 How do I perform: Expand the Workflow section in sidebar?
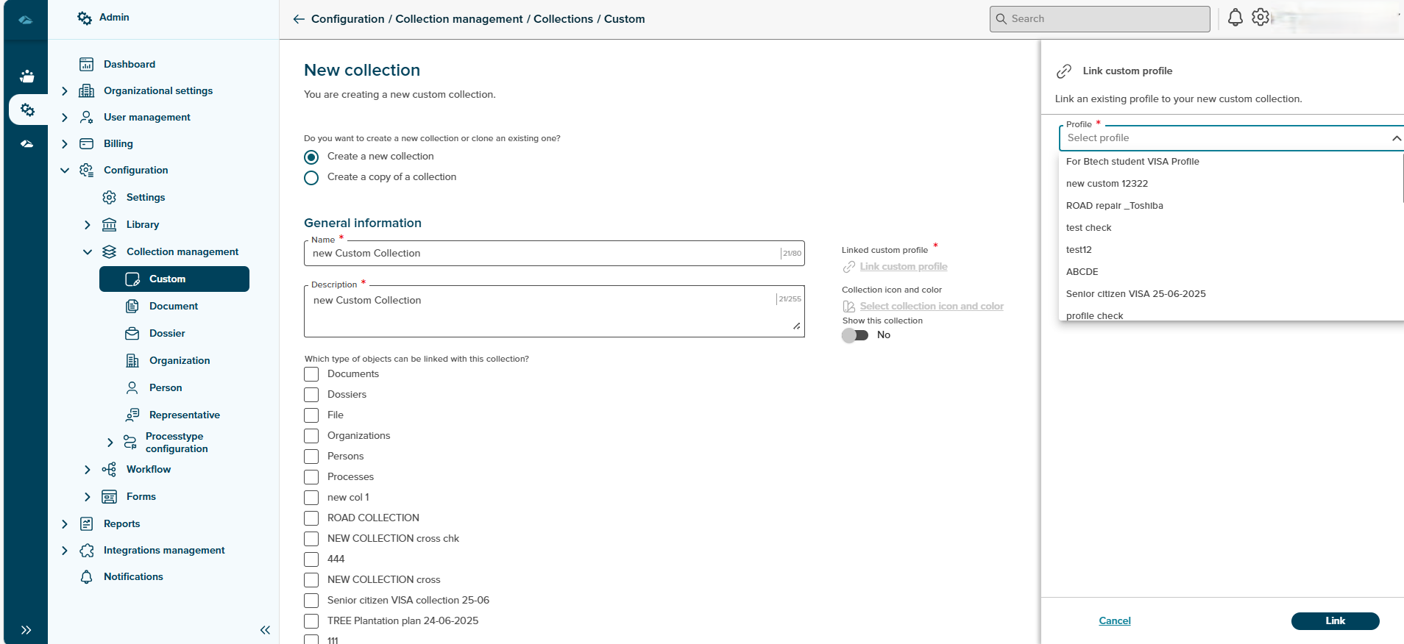coord(88,470)
